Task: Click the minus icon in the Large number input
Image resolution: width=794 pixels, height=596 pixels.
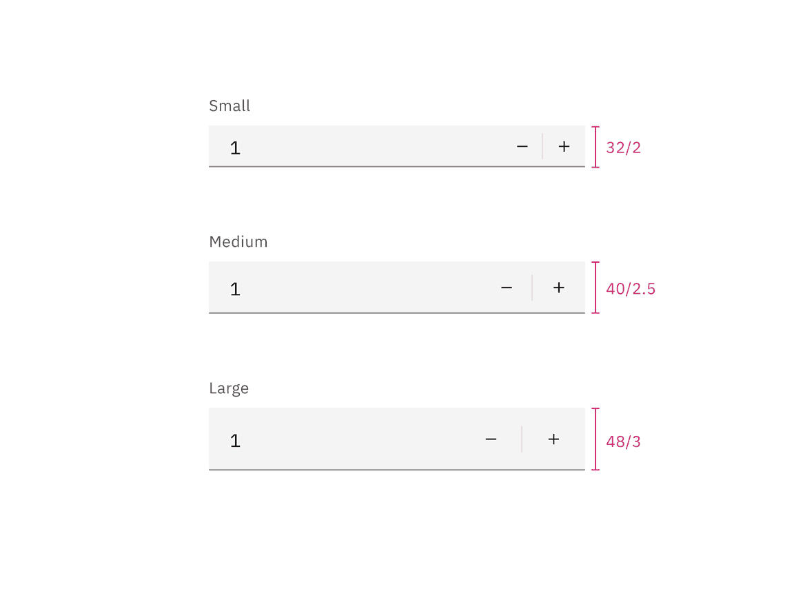Action: click(x=491, y=439)
